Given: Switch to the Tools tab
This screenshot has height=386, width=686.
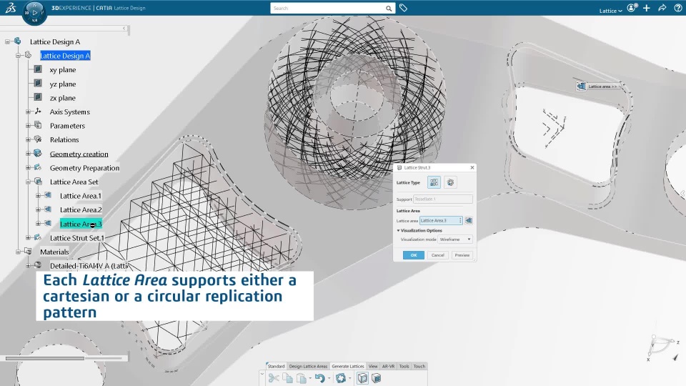Looking at the screenshot, I should (x=404, y=366).
